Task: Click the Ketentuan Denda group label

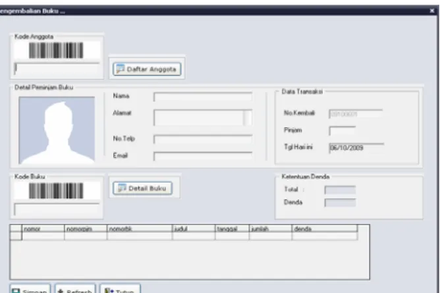Action: 306,176
